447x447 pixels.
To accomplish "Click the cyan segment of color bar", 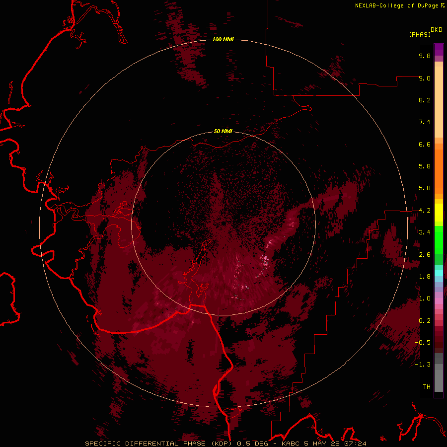I will [439, 273].
